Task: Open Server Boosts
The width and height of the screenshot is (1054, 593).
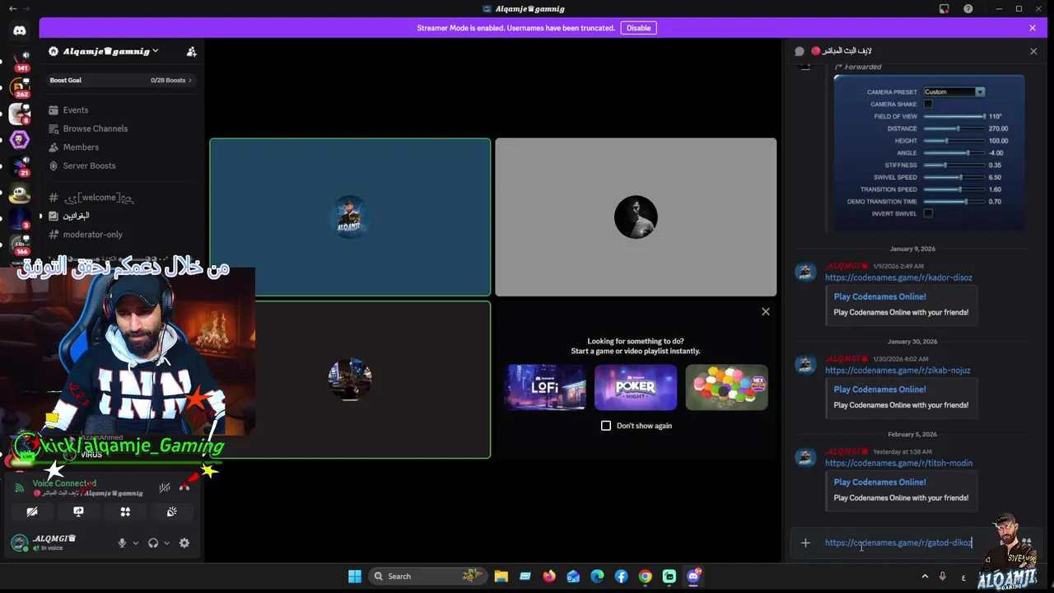Action: 89,166
